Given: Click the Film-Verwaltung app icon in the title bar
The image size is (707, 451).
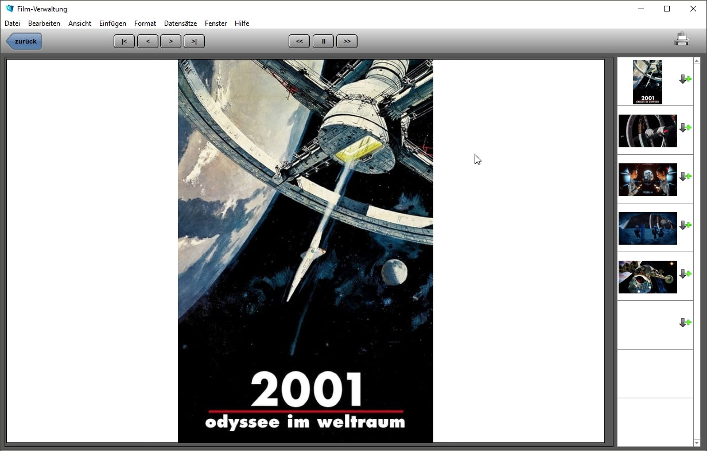Looking at the screenshot, I should [9, 9].
